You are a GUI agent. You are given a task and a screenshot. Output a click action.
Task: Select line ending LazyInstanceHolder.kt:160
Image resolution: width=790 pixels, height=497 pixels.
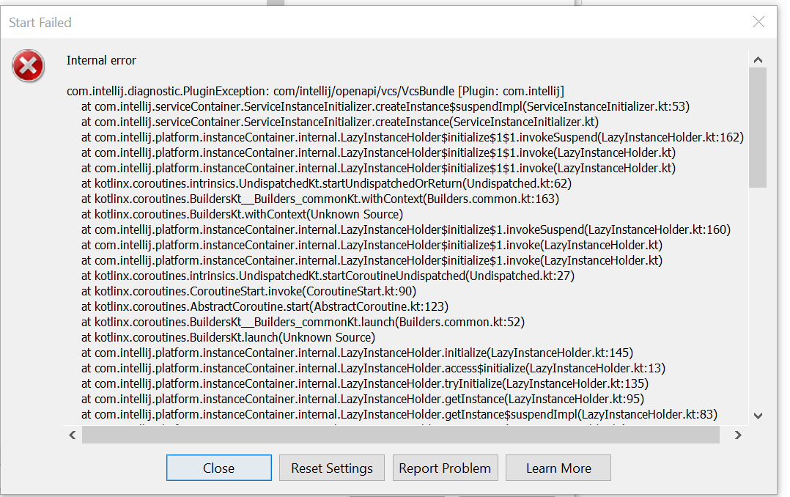(x=405, y=229)
